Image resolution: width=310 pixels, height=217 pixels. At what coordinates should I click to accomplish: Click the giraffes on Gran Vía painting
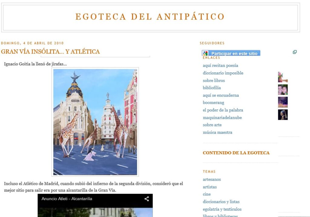(95, 122)
